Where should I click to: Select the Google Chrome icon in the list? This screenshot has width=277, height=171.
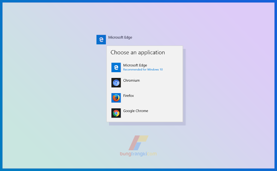click(116, 113)
